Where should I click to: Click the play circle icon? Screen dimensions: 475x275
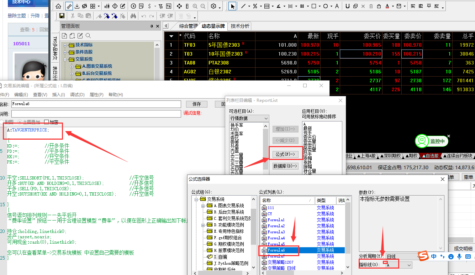coord(133,6)
